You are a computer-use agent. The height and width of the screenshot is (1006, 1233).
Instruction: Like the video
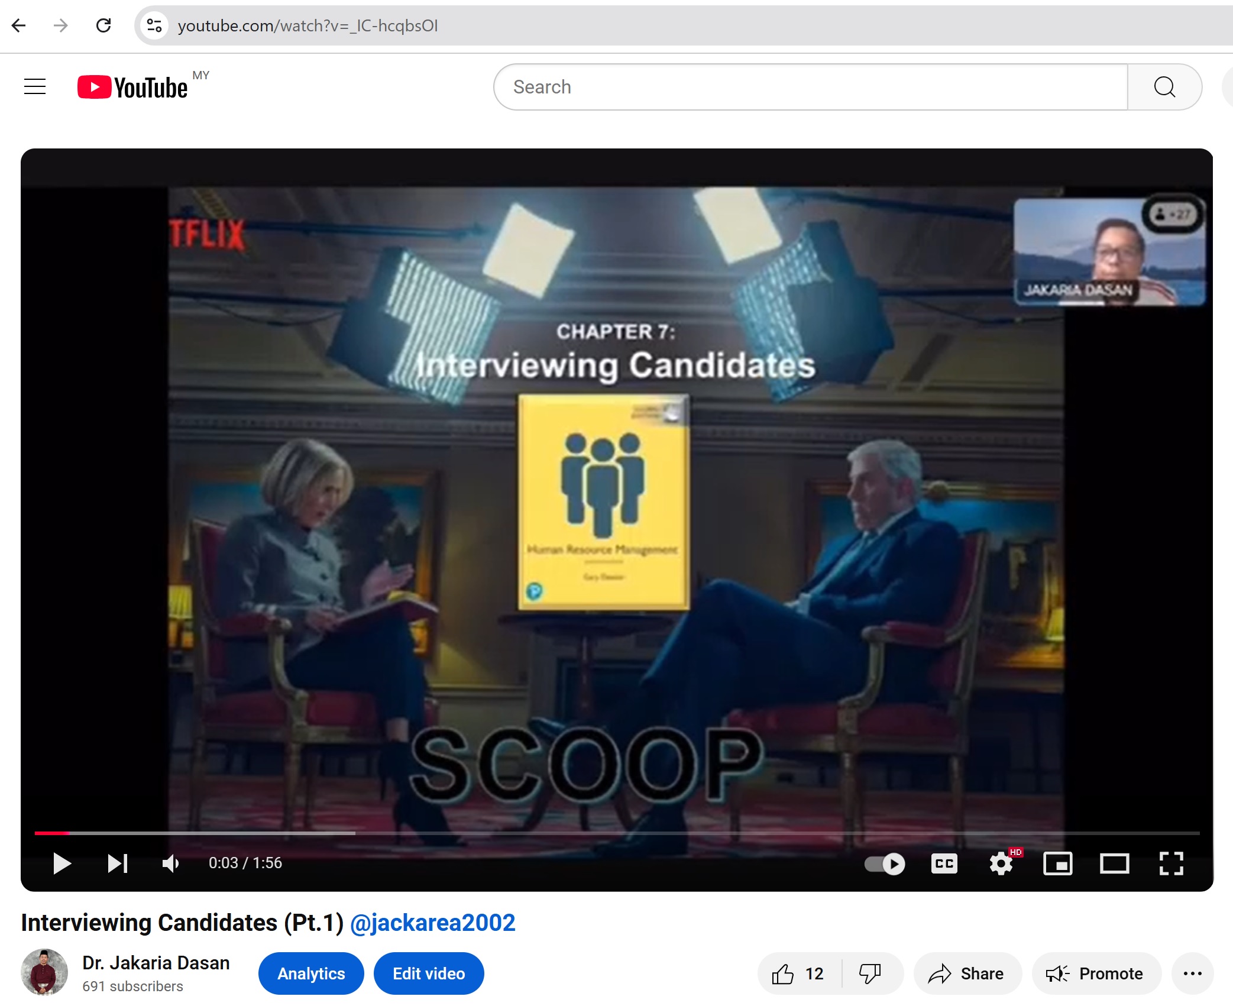[799, 973]
